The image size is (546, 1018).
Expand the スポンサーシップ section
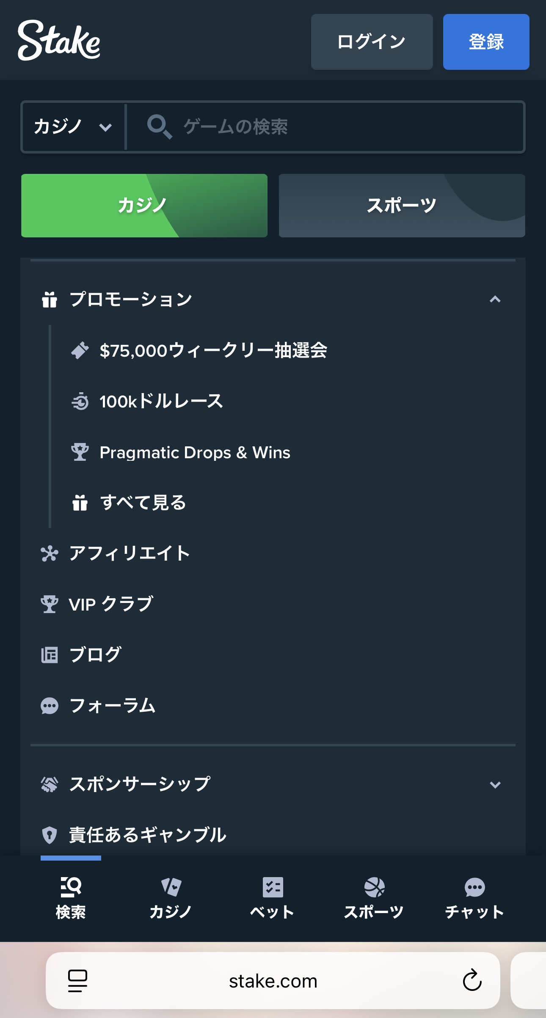[495, 784]
